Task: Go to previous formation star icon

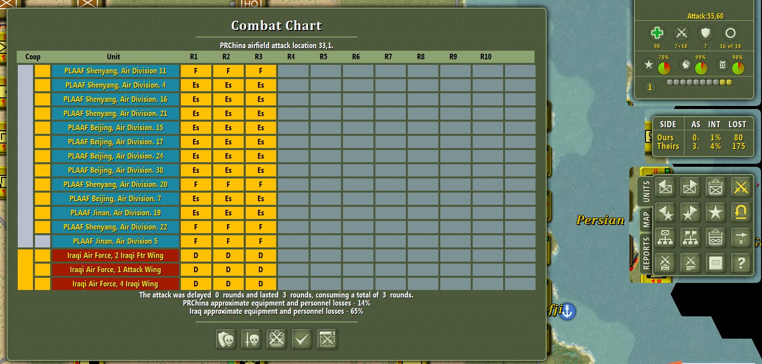Action: point(665,213)
